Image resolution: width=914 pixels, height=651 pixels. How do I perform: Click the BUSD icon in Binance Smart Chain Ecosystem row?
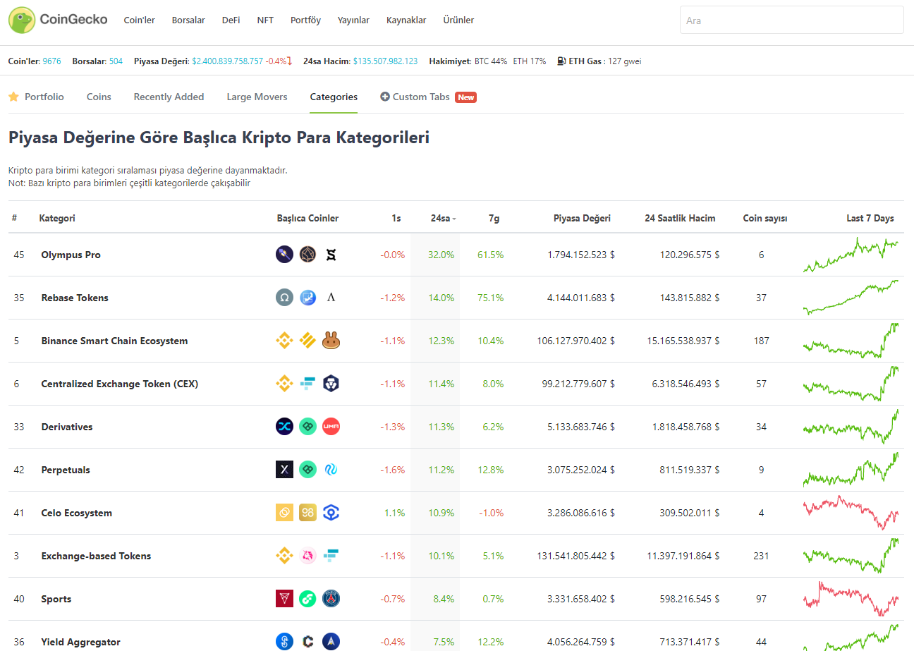pos(307,341)
